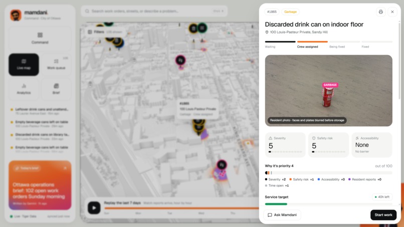Open the Analytics section
The height and width of the screenshot is (227, 404).
[24, 89]
